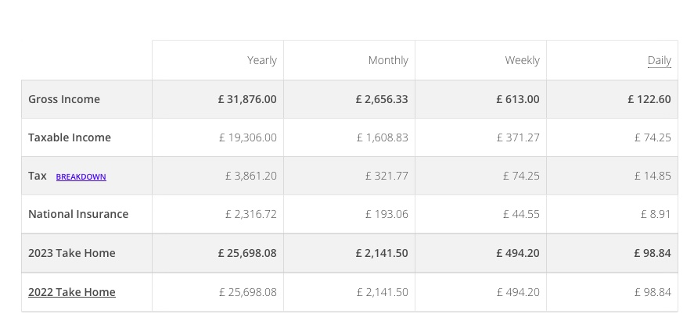Viewport: 694px width, 321px height.
Task: Click the weekly National Insurance £44.55 cell
Action: coord(521,214)
